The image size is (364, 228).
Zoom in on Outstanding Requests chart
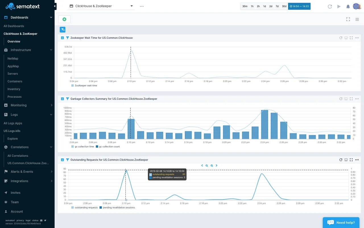pos(212,165)
